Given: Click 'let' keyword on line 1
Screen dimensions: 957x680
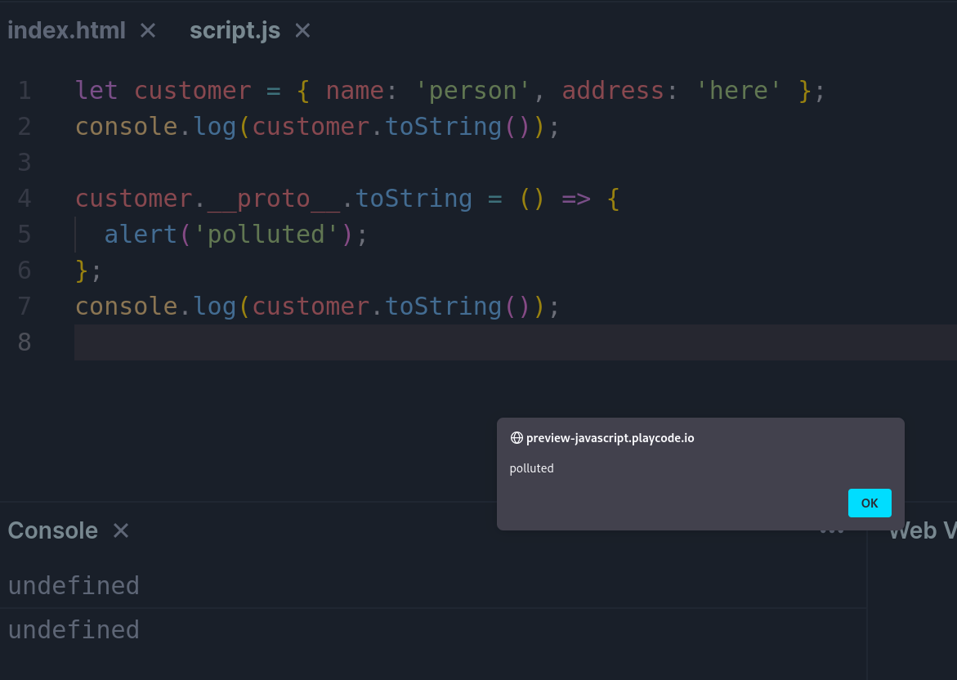Looking at the screenshot, I should coord(96,91).
